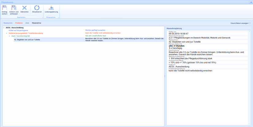Select Achtet auf Körperhygiene entry
This screenshot has width=253, height=127.
coord(18,30)
